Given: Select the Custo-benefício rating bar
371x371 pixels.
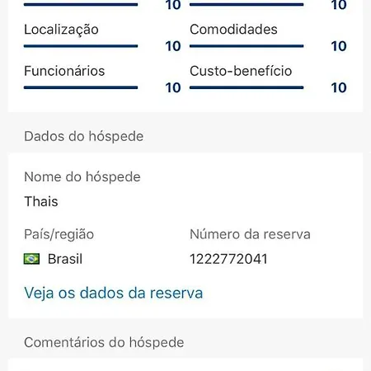Looking at the screenshot, I should 247,87.
